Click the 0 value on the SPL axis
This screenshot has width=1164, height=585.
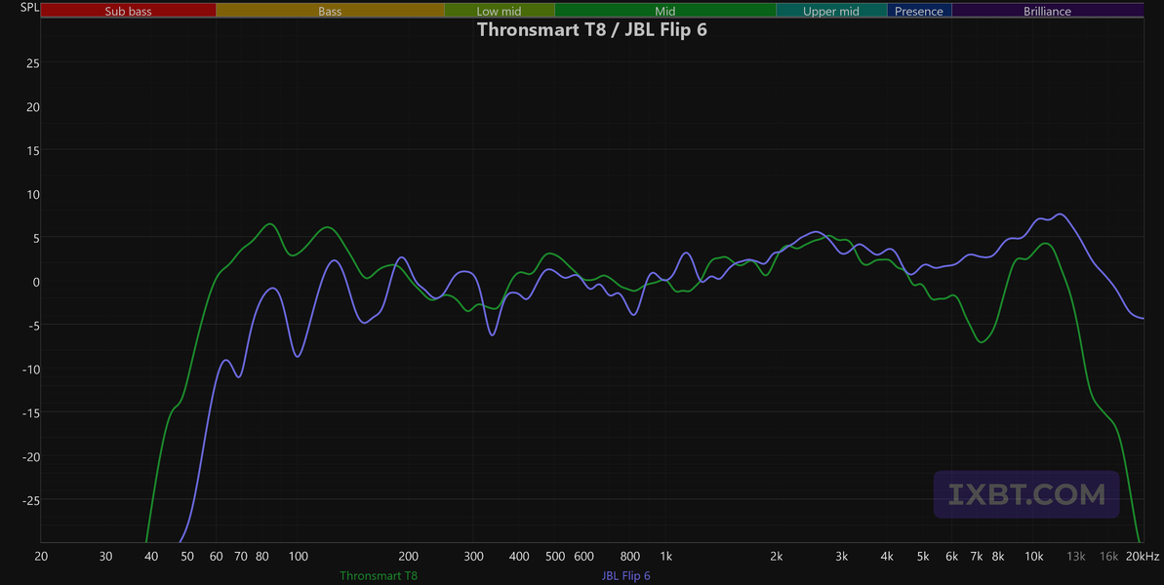click(36, 282)
